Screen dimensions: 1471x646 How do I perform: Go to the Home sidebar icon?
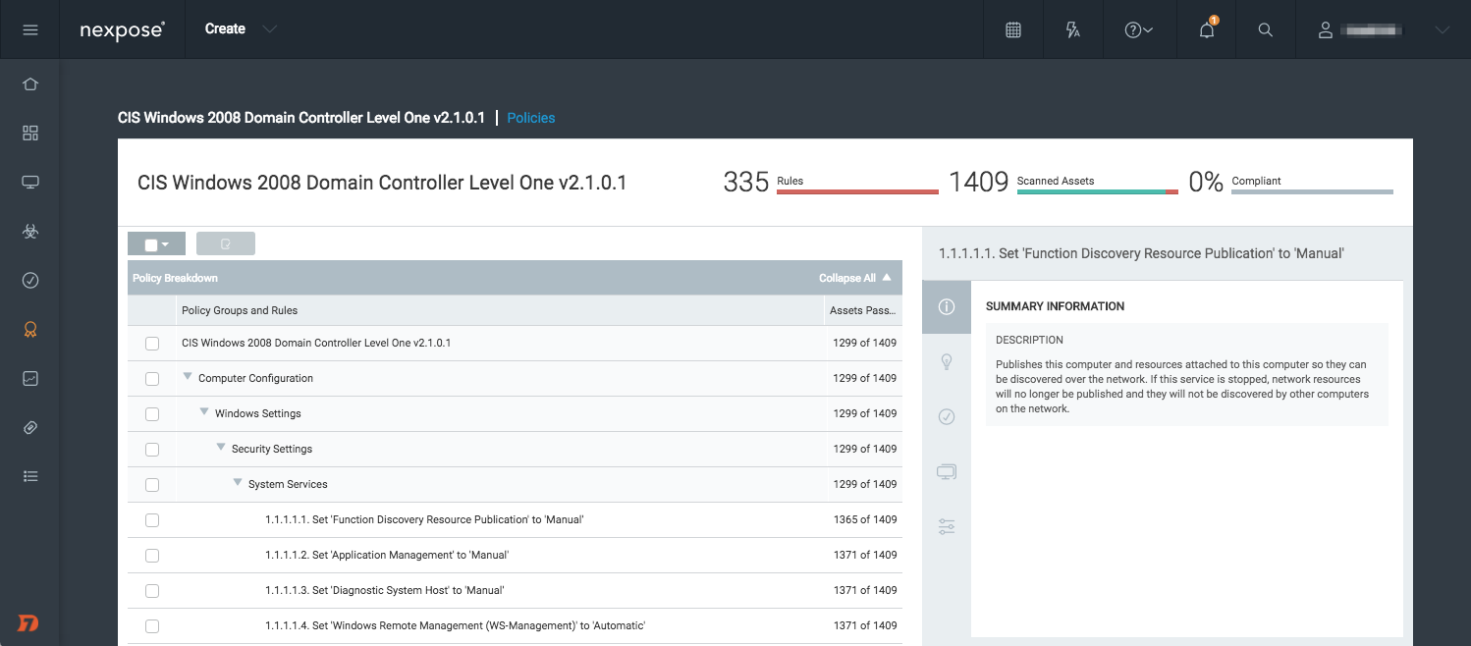pos(29,84)
